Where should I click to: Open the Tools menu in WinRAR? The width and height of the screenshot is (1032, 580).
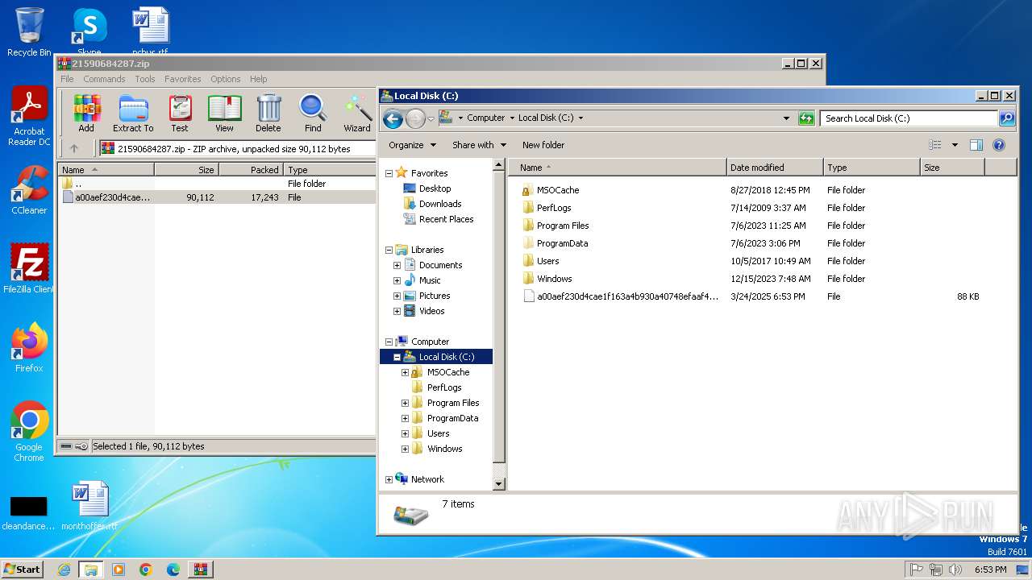tap(145, 79)
